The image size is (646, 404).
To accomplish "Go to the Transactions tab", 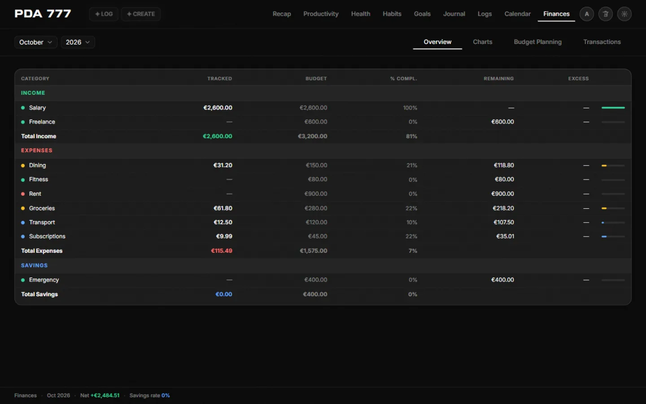I will [602, 42].
